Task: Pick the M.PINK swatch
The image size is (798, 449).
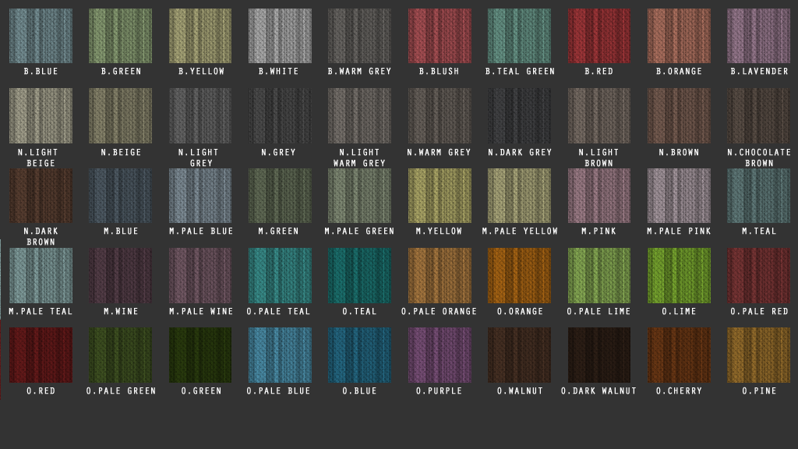Action: 599,196
